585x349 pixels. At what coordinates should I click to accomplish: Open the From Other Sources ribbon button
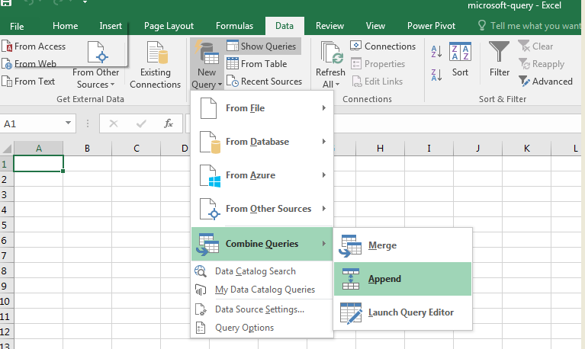[96, 65]
